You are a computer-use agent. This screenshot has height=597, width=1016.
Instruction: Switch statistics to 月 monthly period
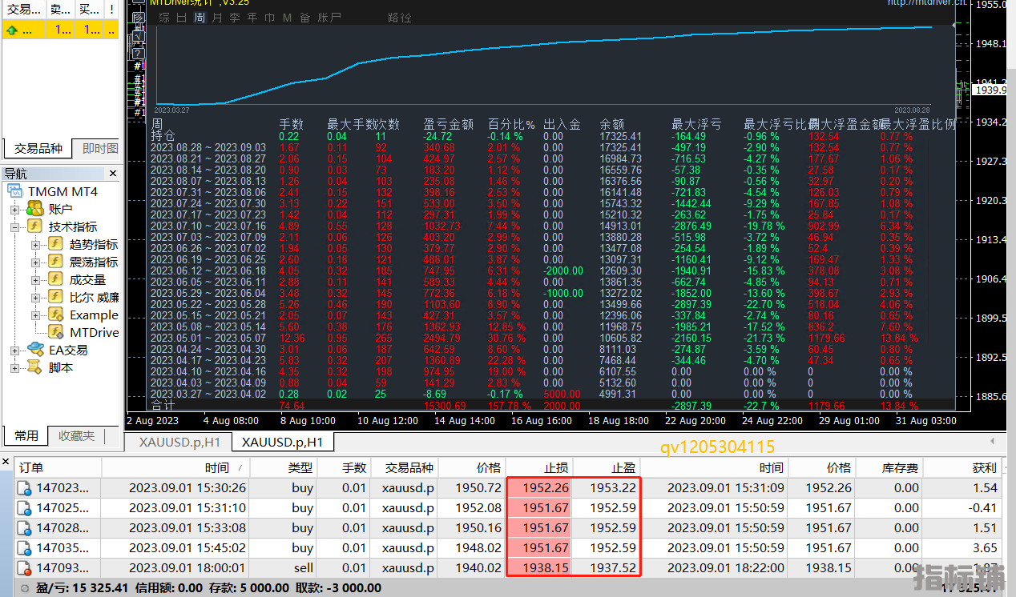217,18
